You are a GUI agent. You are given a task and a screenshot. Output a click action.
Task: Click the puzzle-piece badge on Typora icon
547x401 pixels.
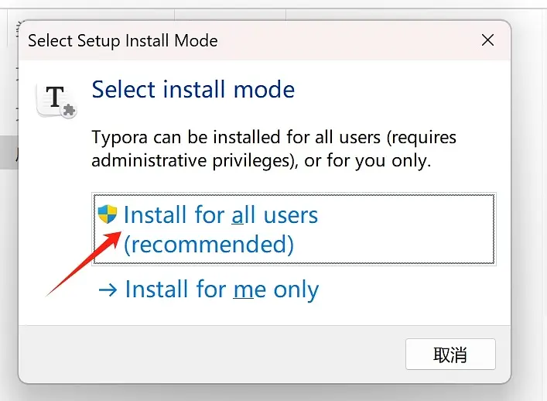(x=69, y=111)
